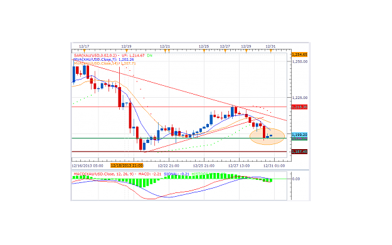The width and height of the screenshot is (392, 245).
Task: Click the orange day marker under 12/17
Action: (x=84, y=51)
